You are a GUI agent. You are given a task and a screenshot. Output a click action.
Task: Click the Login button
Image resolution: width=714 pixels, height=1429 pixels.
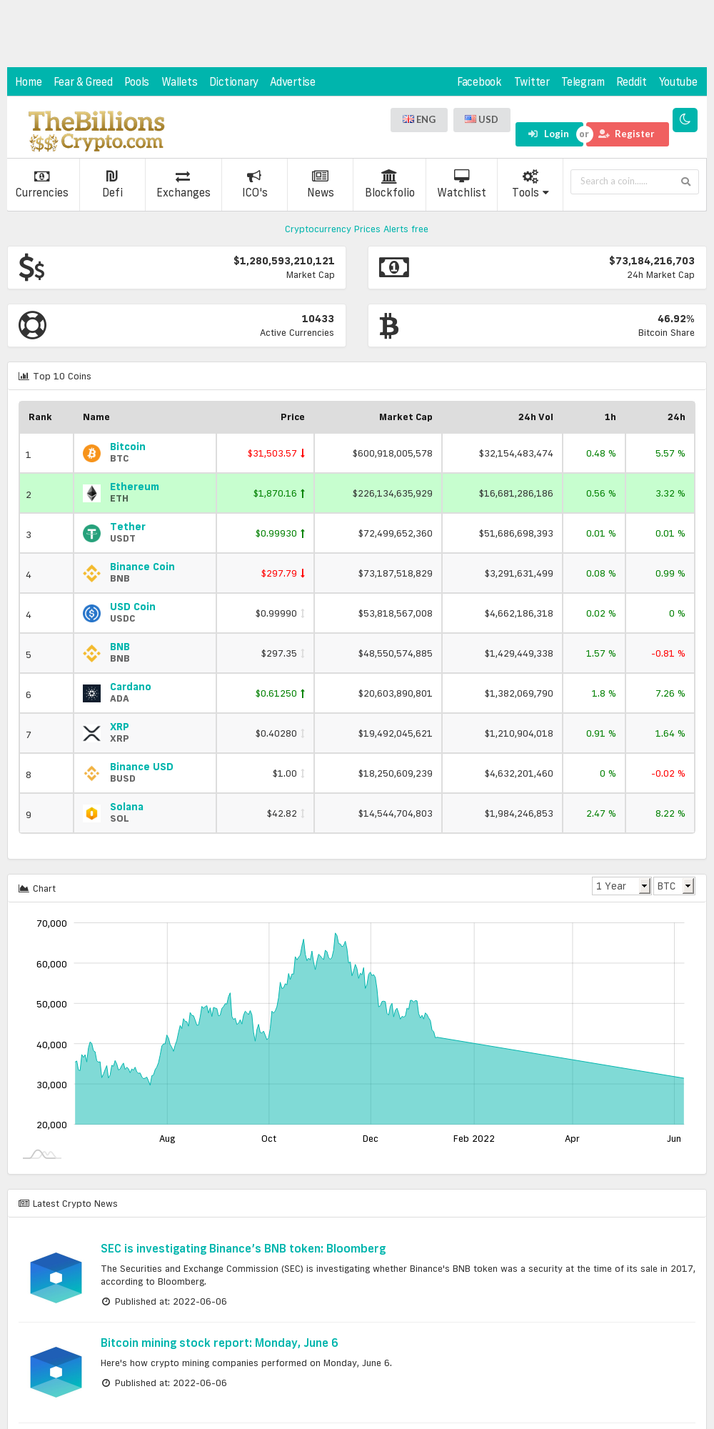(x=548, y=134)
